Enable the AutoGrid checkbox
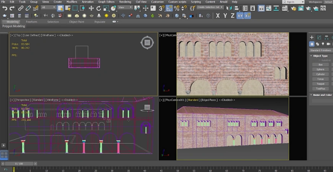Viewport: 333px width, 172px height. click(319, 60)
